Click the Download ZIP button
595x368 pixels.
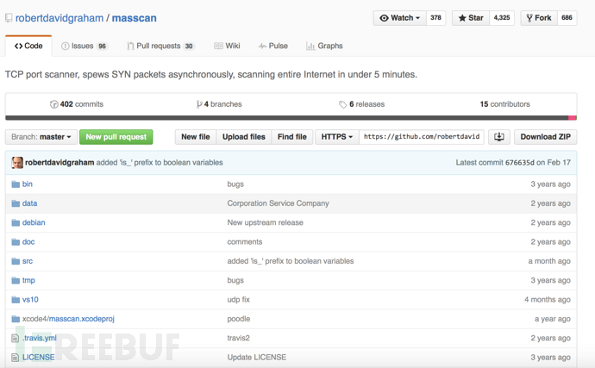pos(545,137)
